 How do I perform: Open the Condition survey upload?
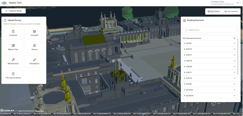(13, 33)
